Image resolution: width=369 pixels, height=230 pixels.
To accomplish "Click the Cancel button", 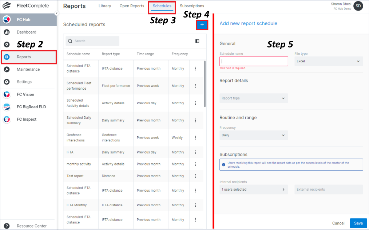I will [338, 223].
